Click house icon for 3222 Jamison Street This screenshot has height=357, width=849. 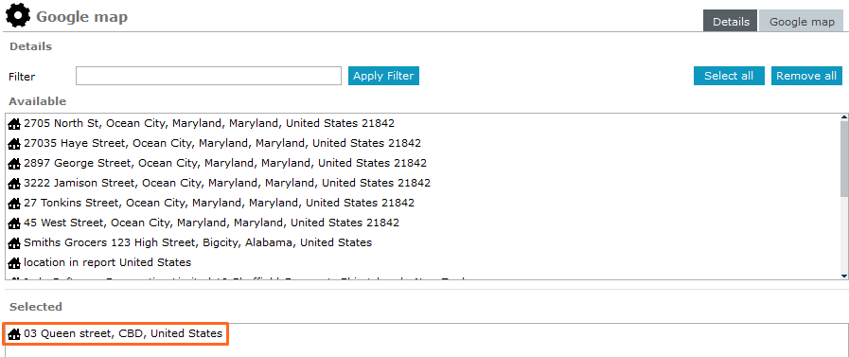coord(14,184)
